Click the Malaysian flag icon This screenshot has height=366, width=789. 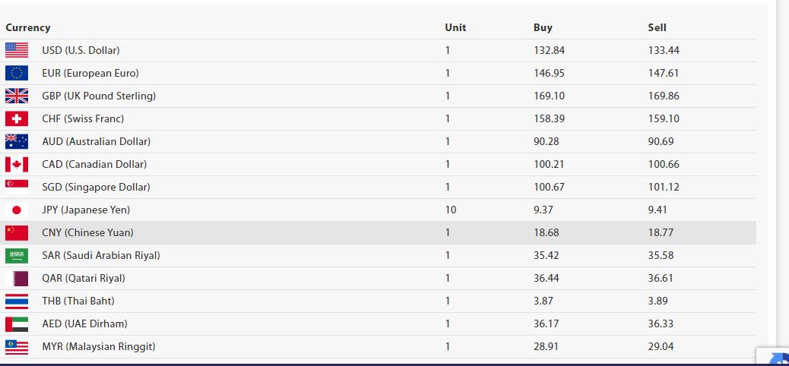[17, 346]
